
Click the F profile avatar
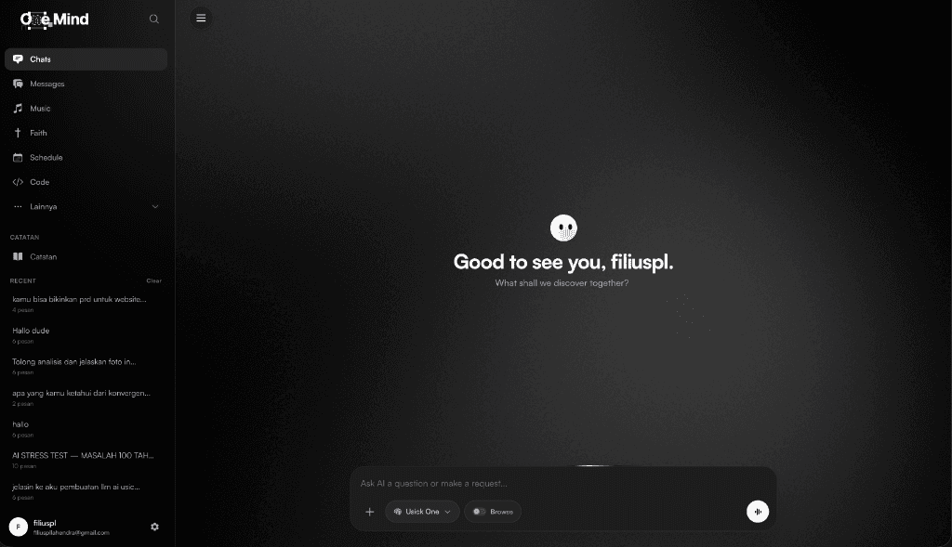(19, 527)
